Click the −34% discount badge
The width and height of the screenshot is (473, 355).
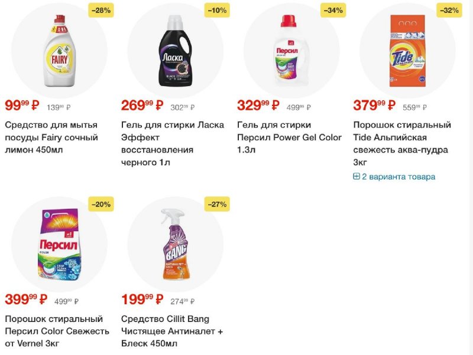333,11
